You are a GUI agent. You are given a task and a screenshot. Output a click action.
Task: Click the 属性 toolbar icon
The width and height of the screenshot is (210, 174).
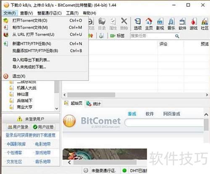[x=113, y=24]
